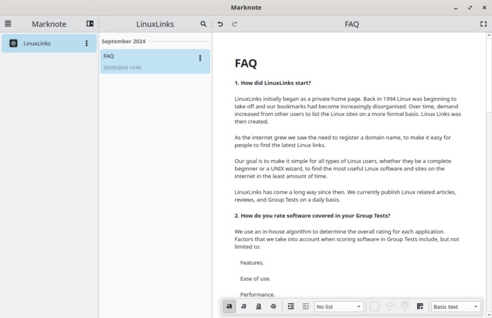The height and width of the screenshot is (318, 492).
Task: Undo the last edit
Action: tap(220, 24)
